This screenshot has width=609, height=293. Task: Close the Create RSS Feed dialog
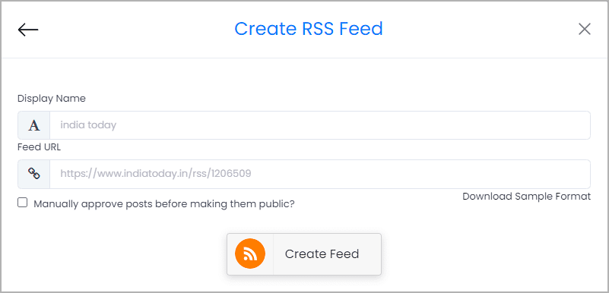(584, 29)
